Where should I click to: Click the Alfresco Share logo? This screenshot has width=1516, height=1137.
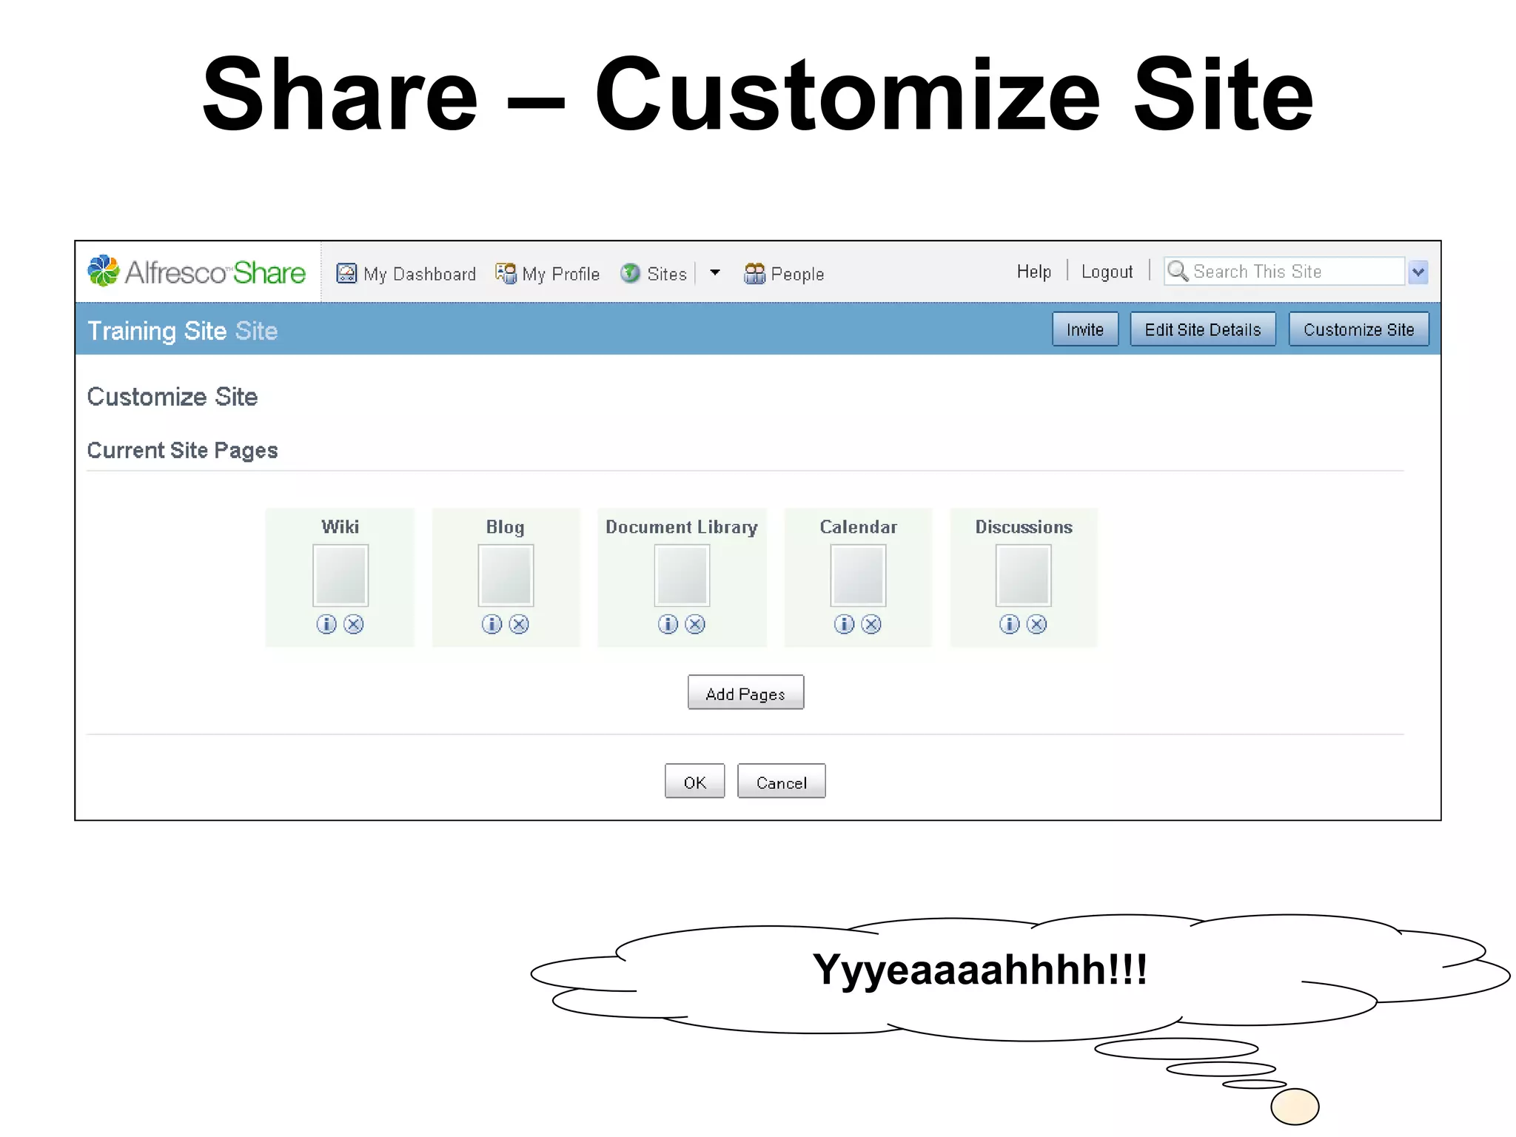(197, 272)
